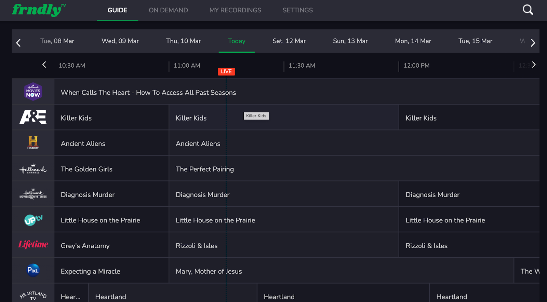Open Ancient Aliens at 10:30 AM
This screenshot has height=302, width=547.
111,143
